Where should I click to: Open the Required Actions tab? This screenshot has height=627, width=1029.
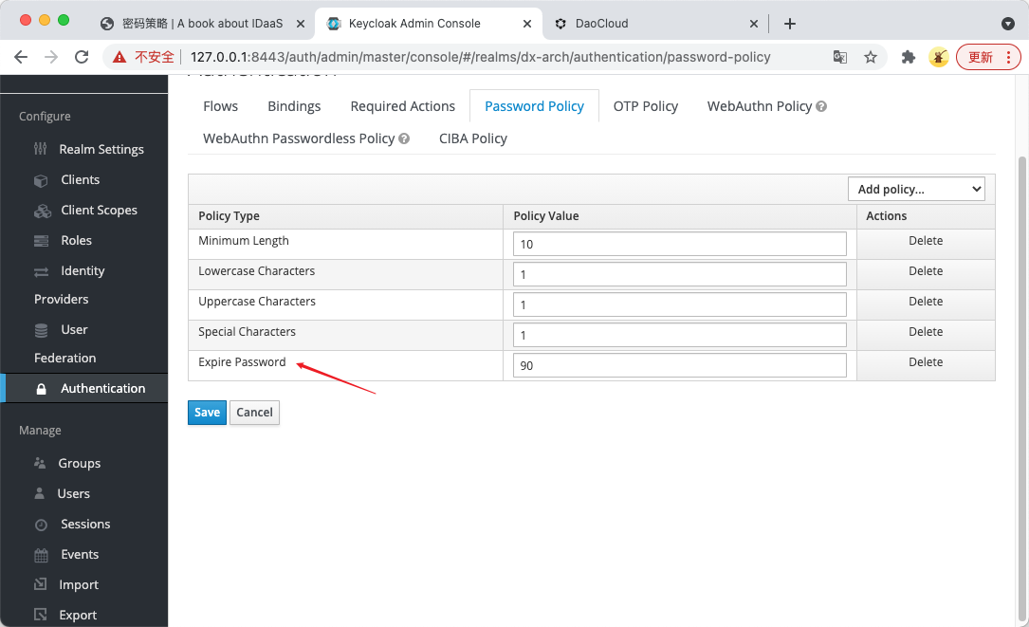coord(402,106)
